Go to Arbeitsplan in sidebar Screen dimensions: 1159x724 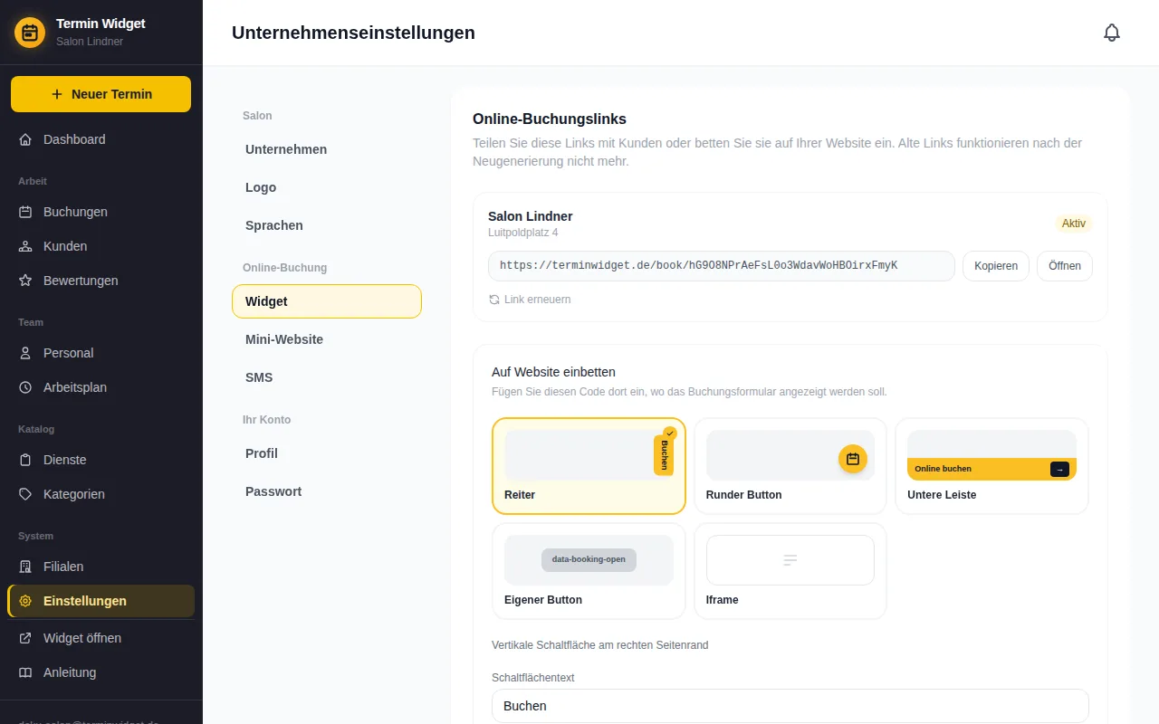tap(101, 387)
